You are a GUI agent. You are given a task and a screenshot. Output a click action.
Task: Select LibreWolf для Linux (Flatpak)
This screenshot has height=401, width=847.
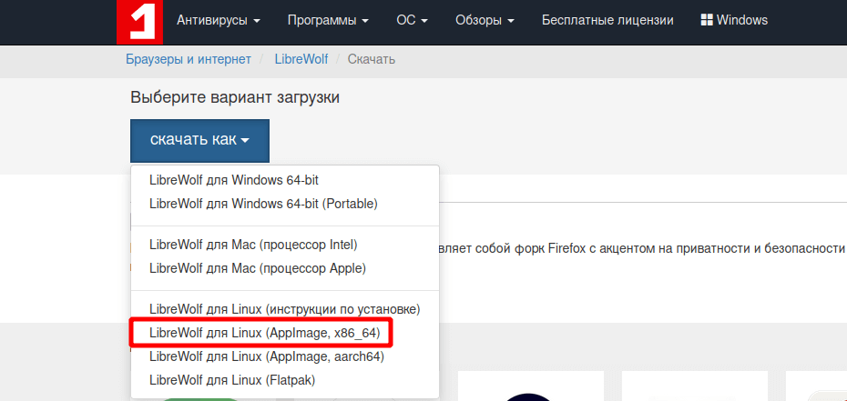coord(232,379)
